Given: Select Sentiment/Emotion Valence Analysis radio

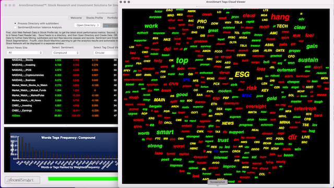Looking at the screenshot, I should click(x=15, y=27).
